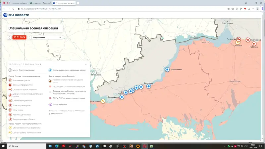Image resolution: width=265 pixels, height=149 pixels.
Task: Click the Kardashinka blue strike marker
Action: 122,97
